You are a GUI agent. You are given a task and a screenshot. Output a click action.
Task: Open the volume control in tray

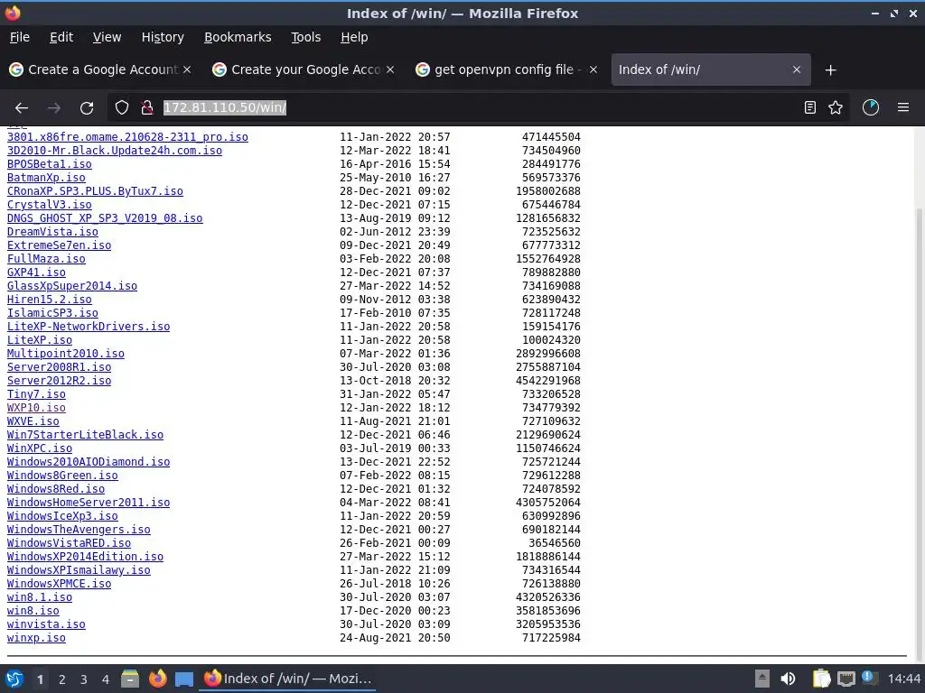pos(788,679)
